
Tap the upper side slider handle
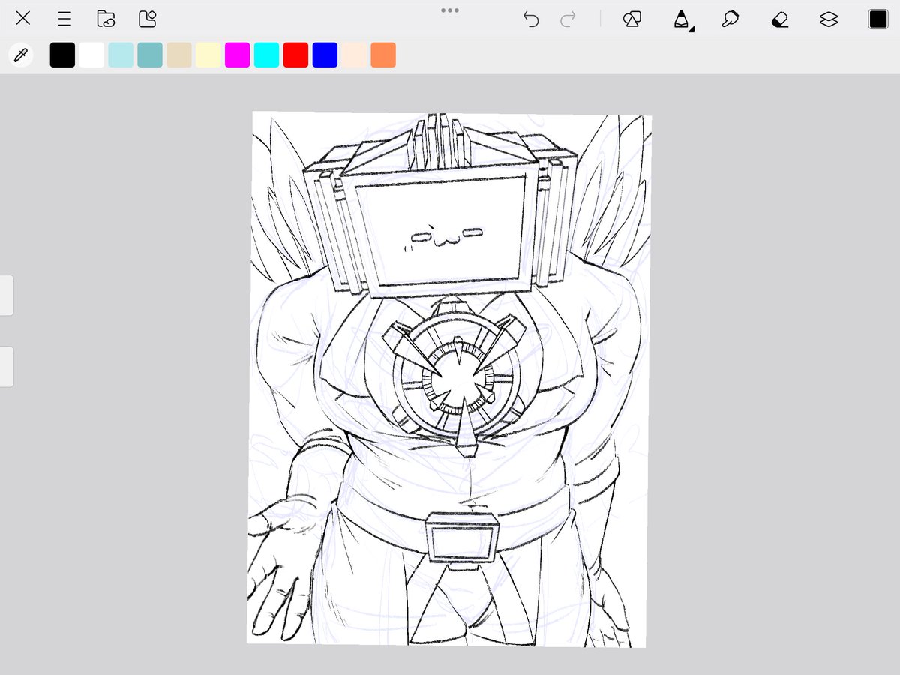point(6,295)
